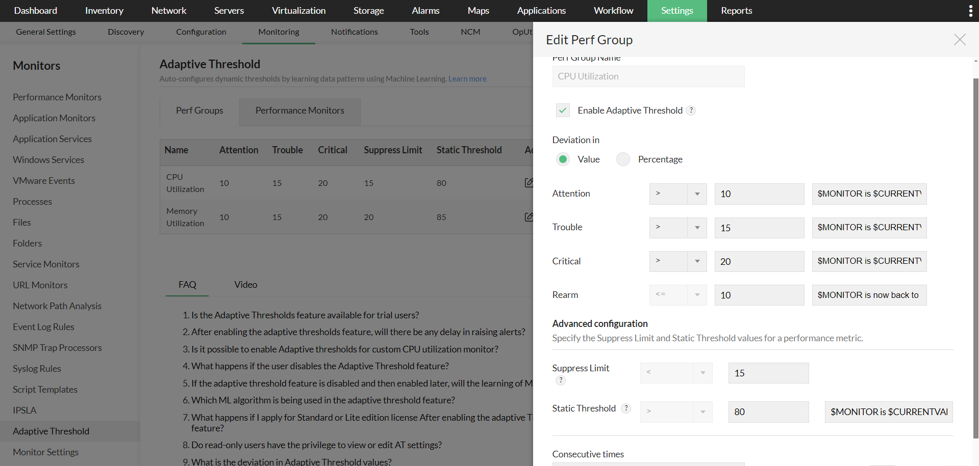Image resolution: width=979 pixels, height=466 pixels.
Task: Switch to Performance Monitors tab
Action: (x=299, y=111)
